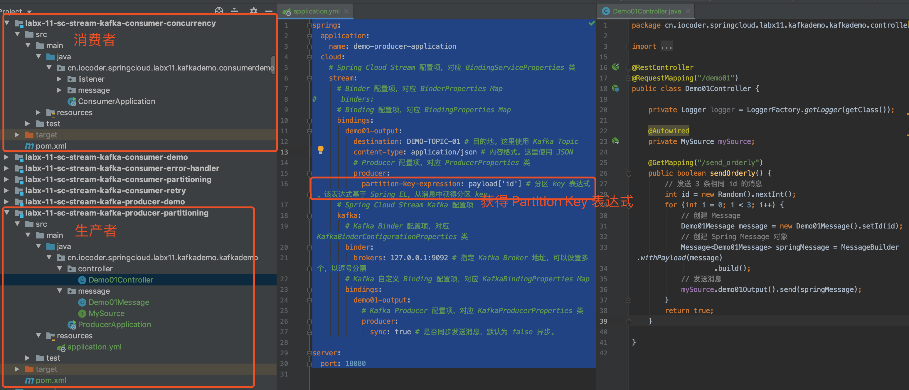Image resolution: width=909 pixels, height=390 pixels.
Task: Click the green inspection checkmark in application.yml
Action: pyautogui.click(x=591, y=24)
